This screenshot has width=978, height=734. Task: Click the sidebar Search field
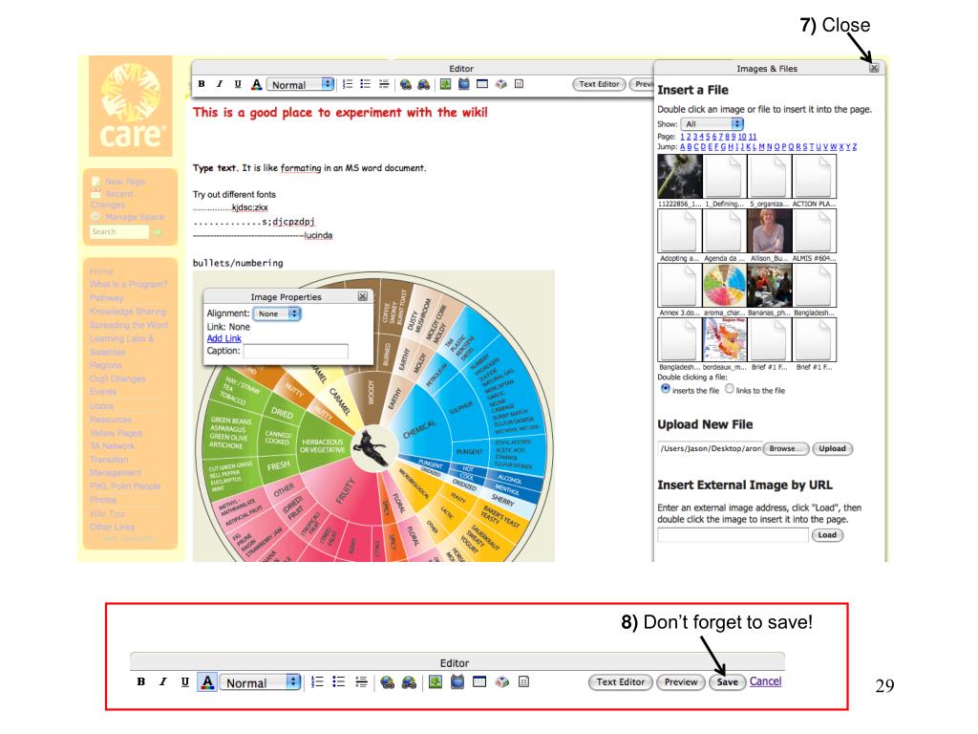click(118, 231)
